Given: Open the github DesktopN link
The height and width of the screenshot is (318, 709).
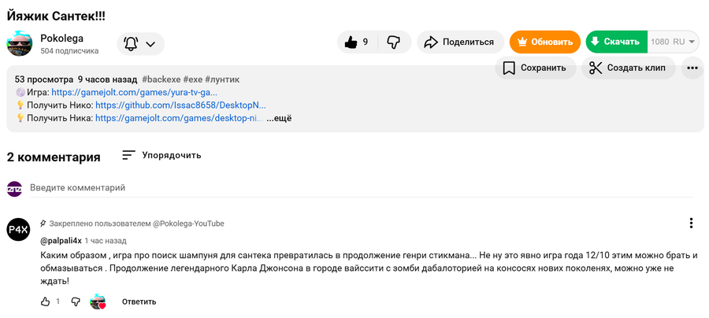Looking at the screenshot, I should (x=180, y=105).
